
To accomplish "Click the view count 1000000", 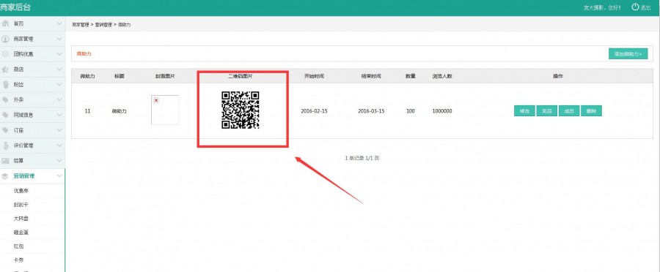I will (442, 111).
